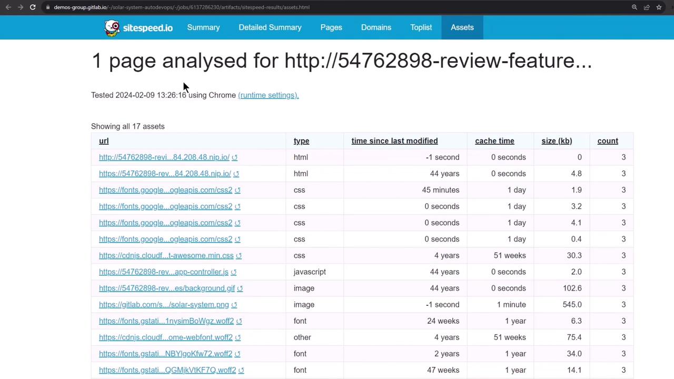The image size is (674, 379).
Task: Open the Summary tab
Action: (x=203, y=27)
